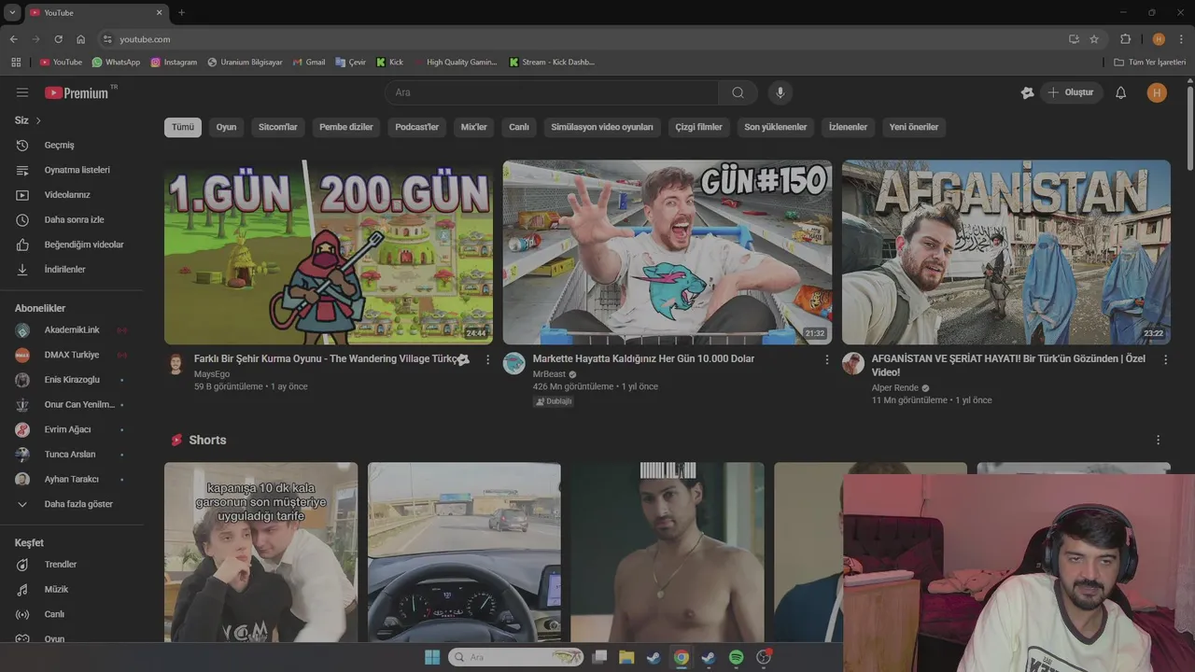Image resolution: width=1195 pixels, height=672 pixels.
Task: Click the page vertical scrollbar
Action: pyautogui.click(x=1190, y=128)
